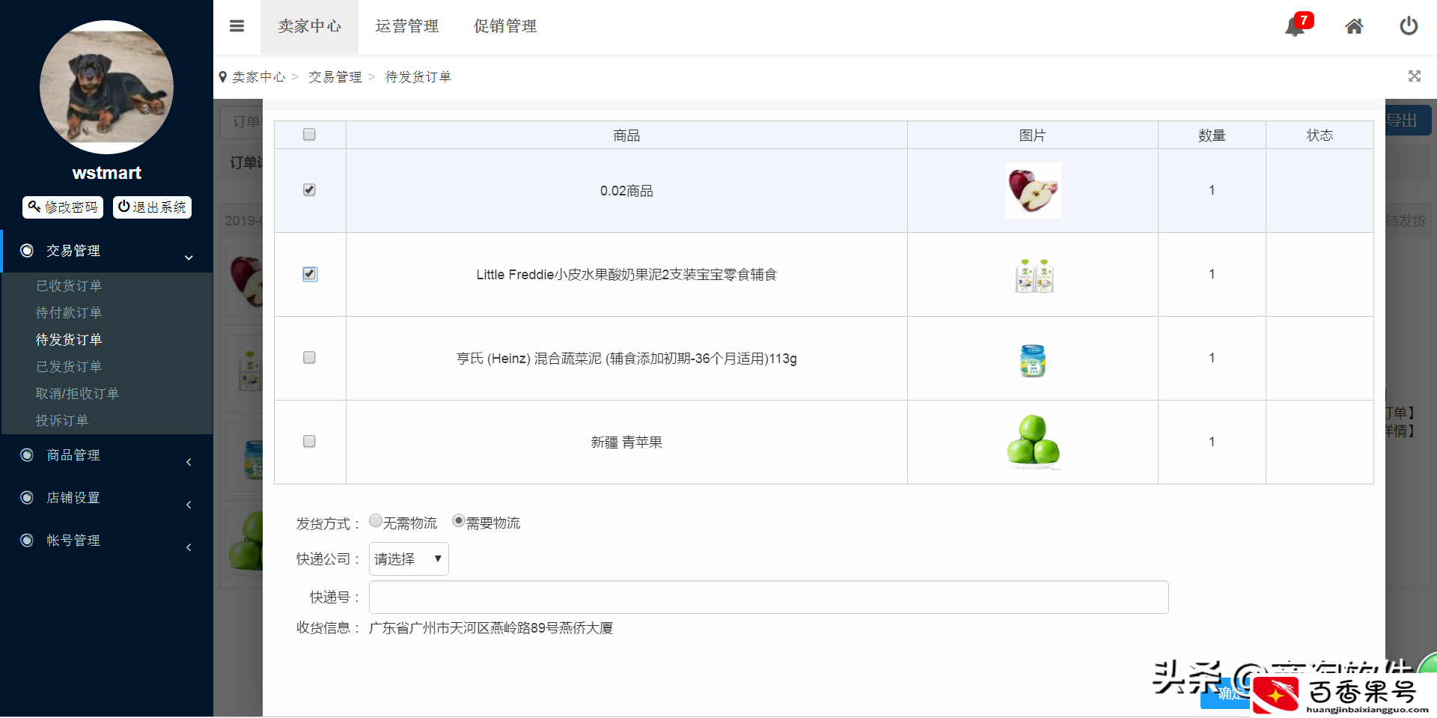Open 已收货订单 in the sidebar
Viewport: 1437px width, 718px height.
[69, 286]
